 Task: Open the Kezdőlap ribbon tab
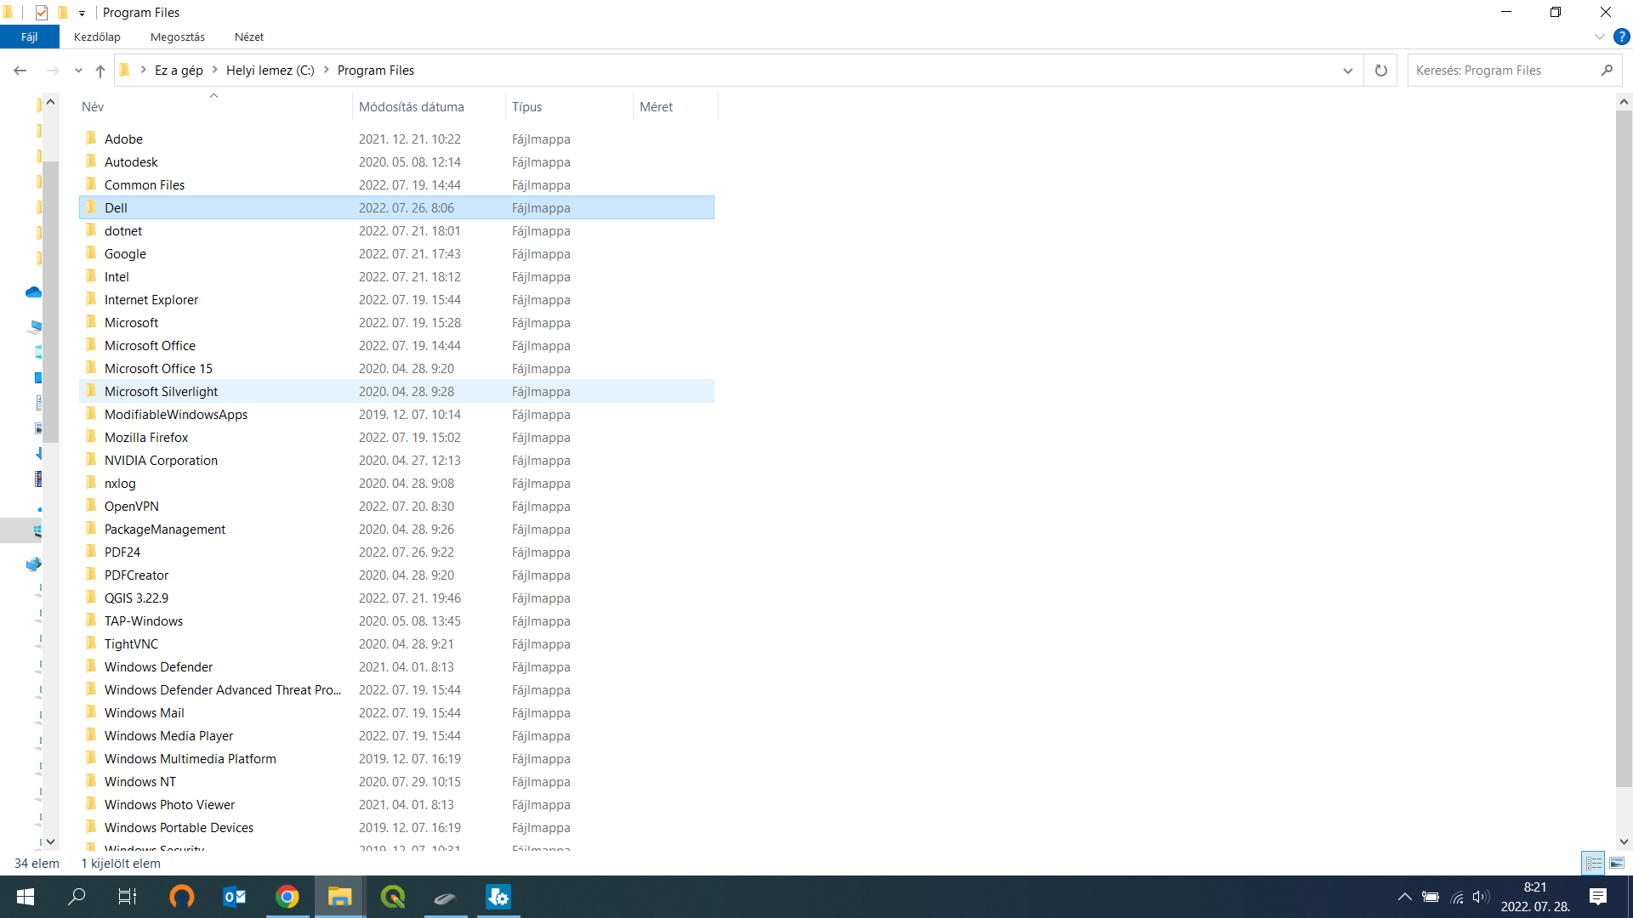point(97,37)
